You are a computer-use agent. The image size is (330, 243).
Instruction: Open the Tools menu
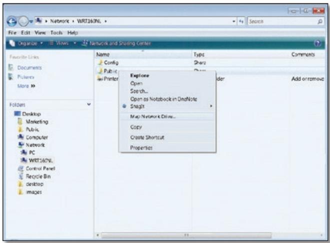click(x=56, y=32)
